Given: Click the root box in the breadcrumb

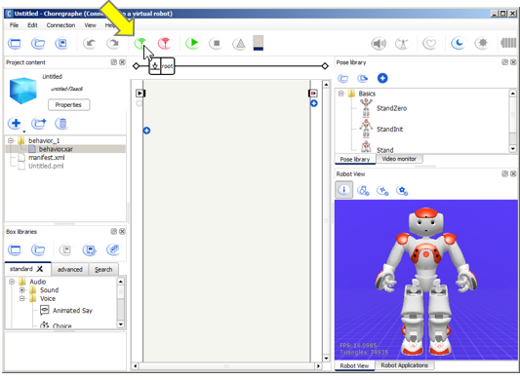Looking at the screenshot, I should (162, 66).
